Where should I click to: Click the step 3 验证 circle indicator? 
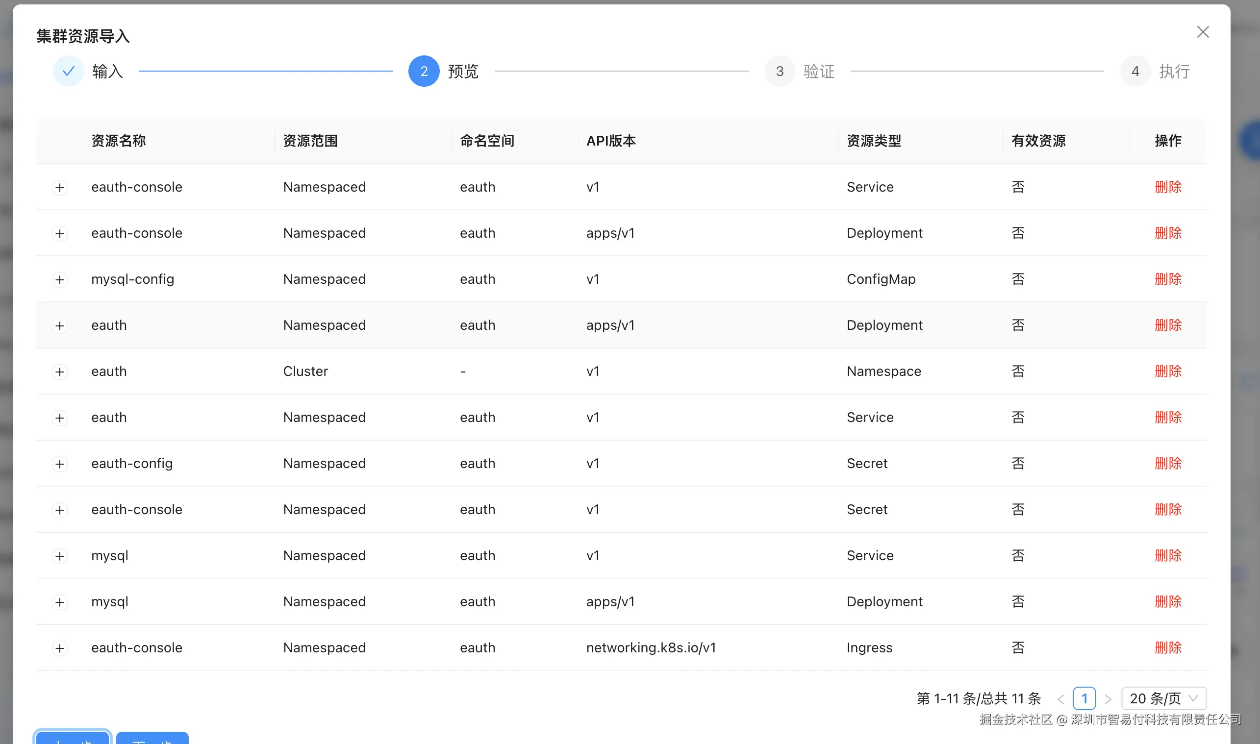[x=779, y=71]
